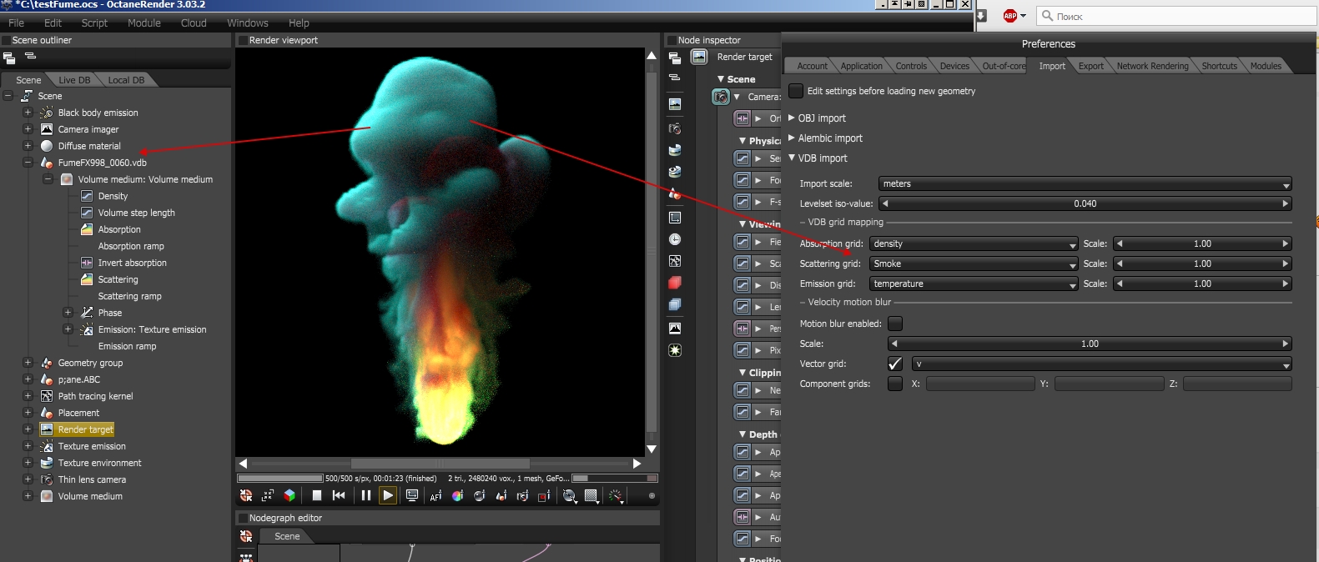
Task: Toggle the Nodegraph editor panel checkbox
Action: point(243,518)
